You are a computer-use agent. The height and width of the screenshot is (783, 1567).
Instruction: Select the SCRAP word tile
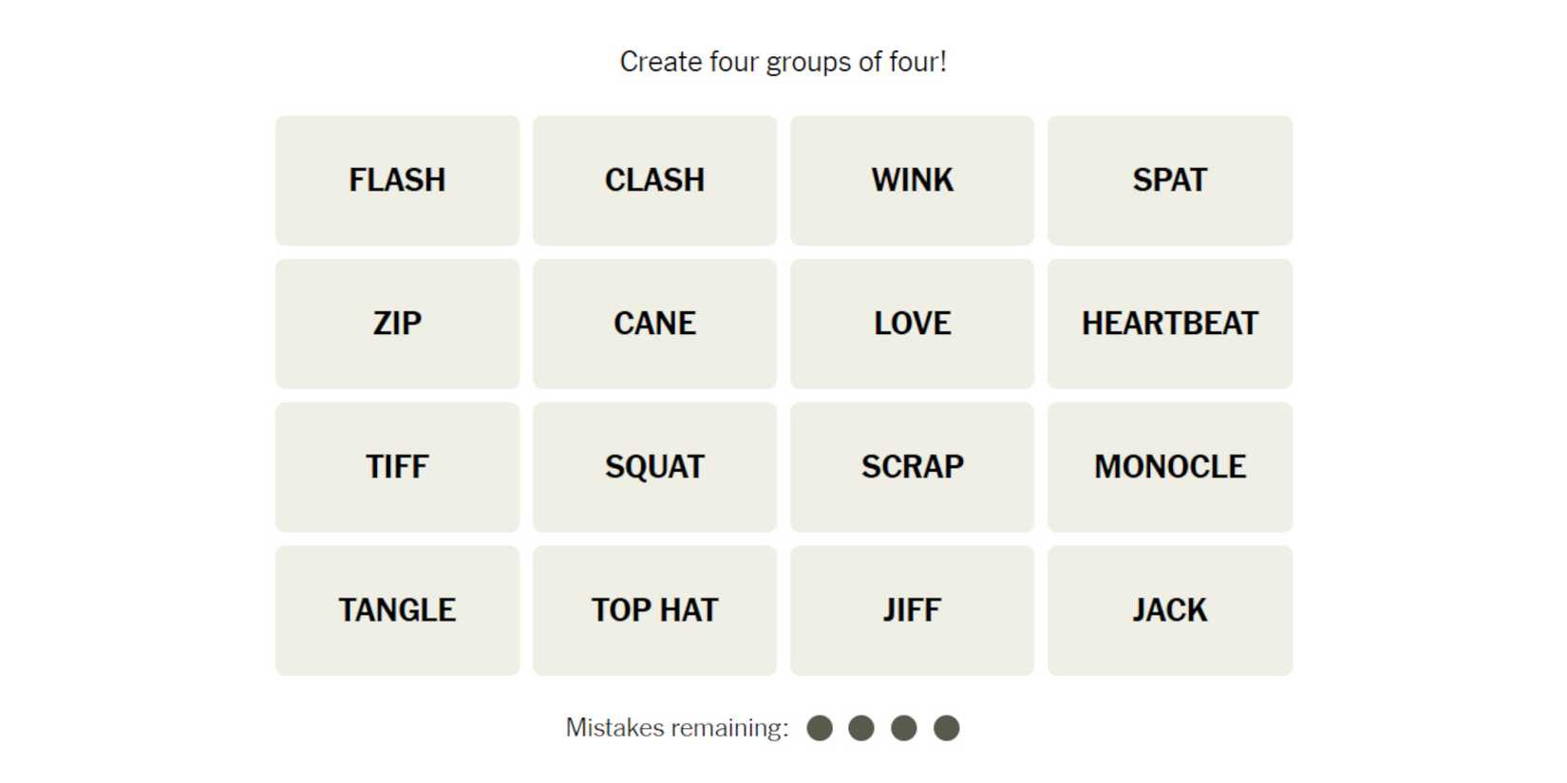(912, 467)
